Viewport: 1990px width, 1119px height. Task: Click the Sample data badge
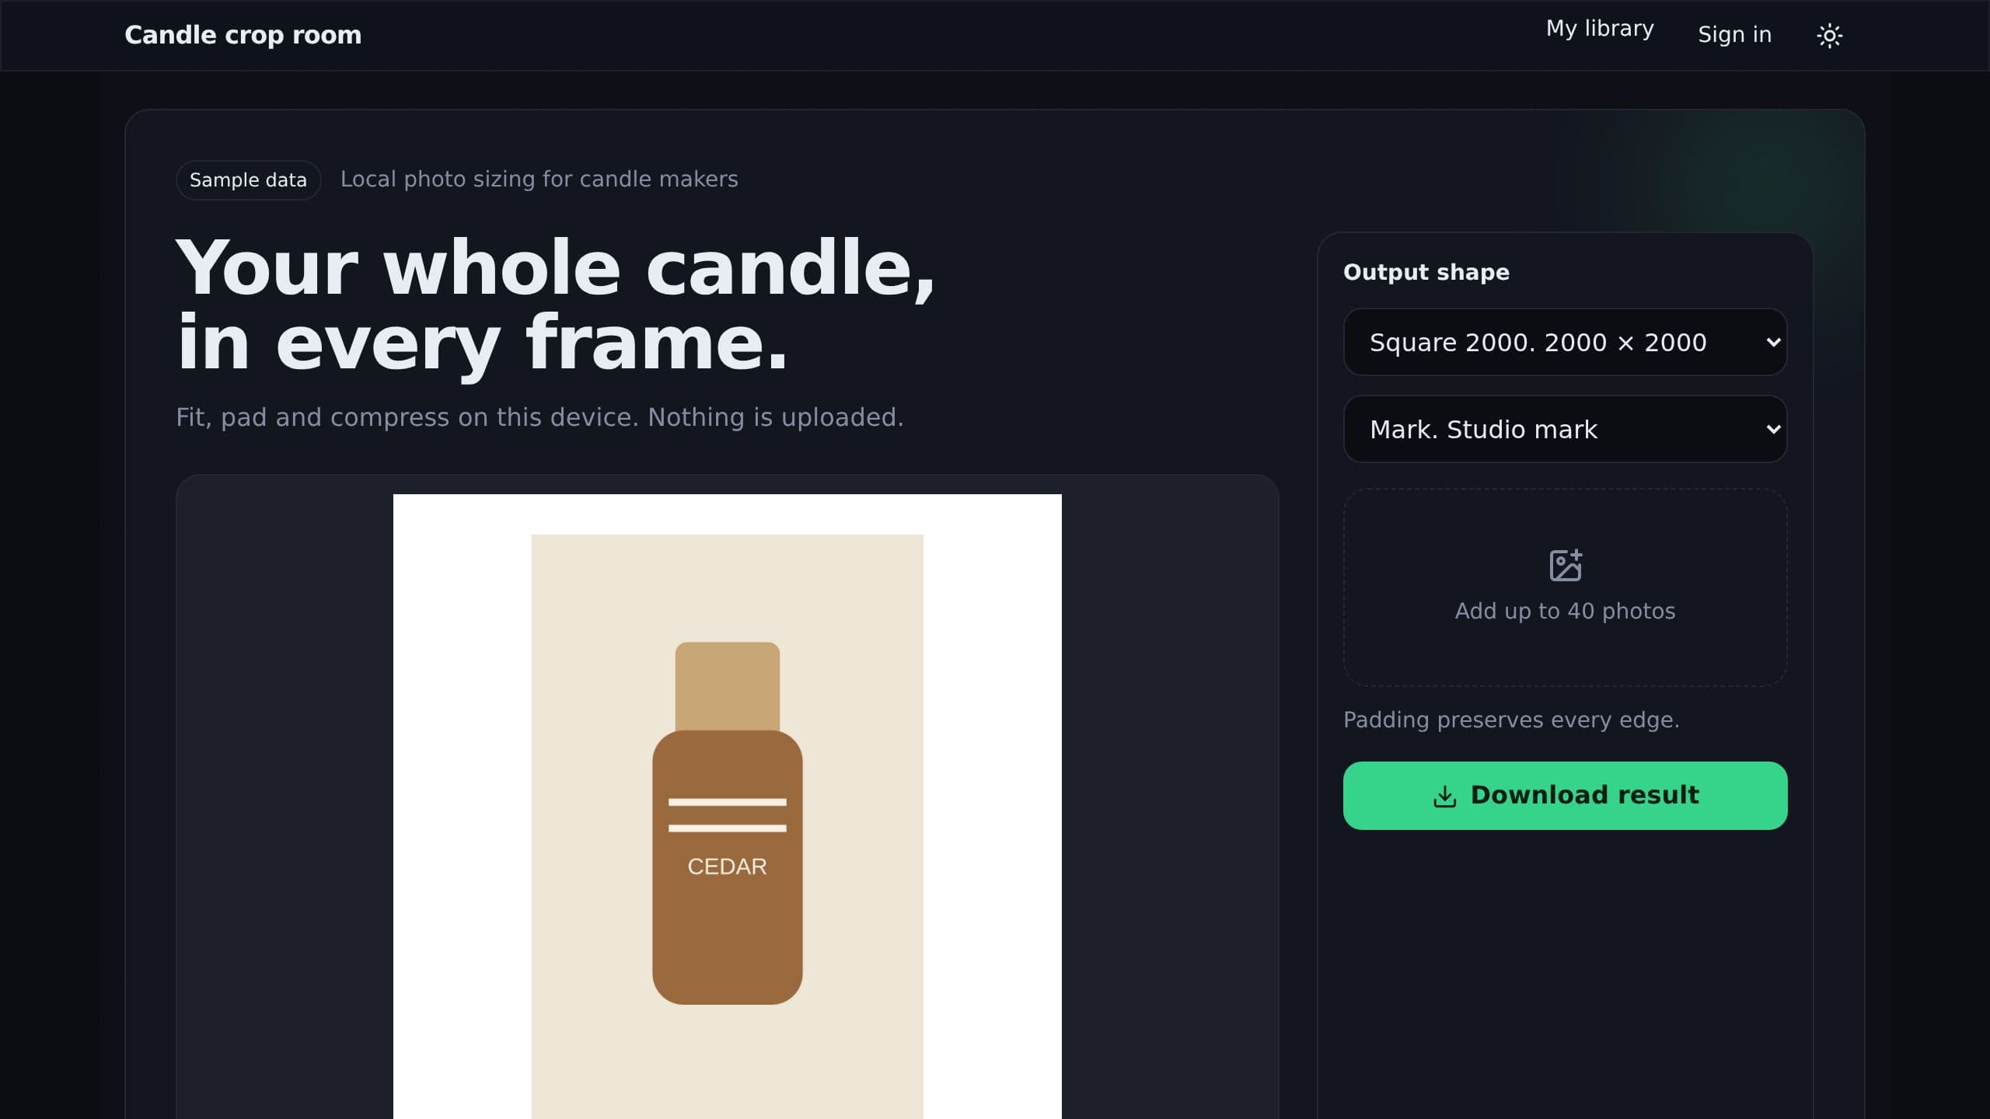(248, 180)
